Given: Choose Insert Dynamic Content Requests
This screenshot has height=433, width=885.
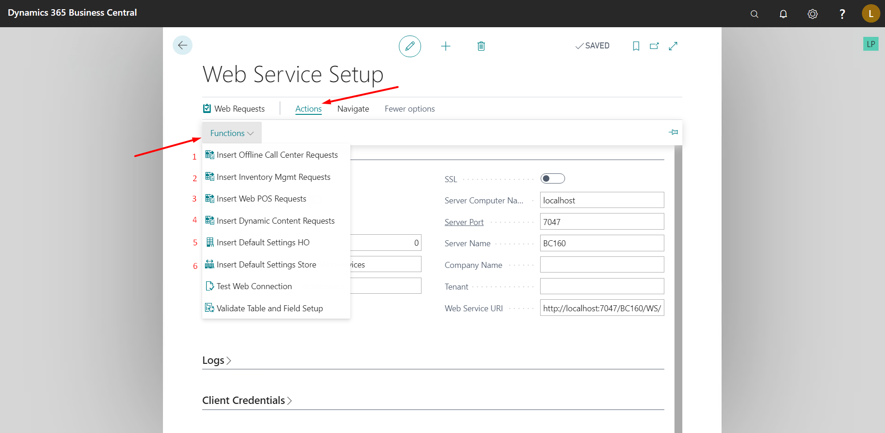Looking at the screenshot, I should coord(276,221).
